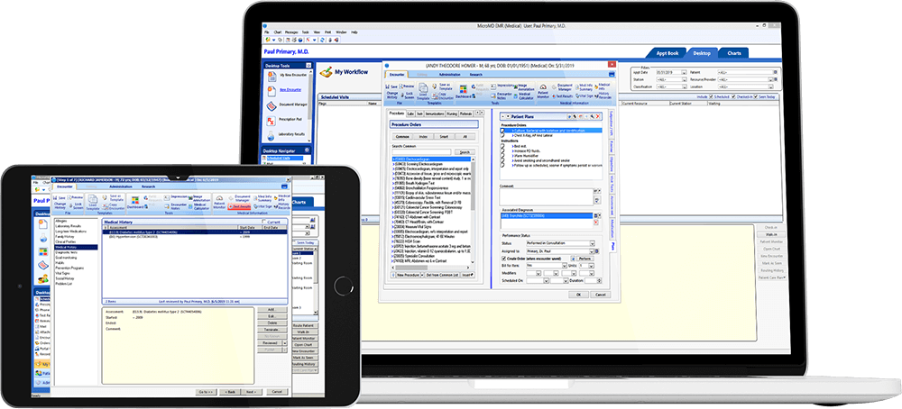Screen dimensions: 902x409
Task: Open Image Annotation in laptop encounter ribbon
Action: tap(525, 86)
